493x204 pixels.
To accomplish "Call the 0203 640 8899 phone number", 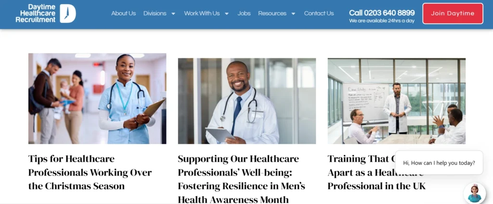I will pyautogui.click(x=382, y=13).
